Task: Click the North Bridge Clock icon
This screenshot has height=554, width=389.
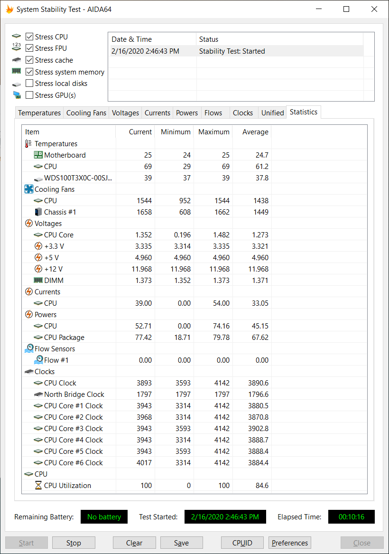Action: 38,394
